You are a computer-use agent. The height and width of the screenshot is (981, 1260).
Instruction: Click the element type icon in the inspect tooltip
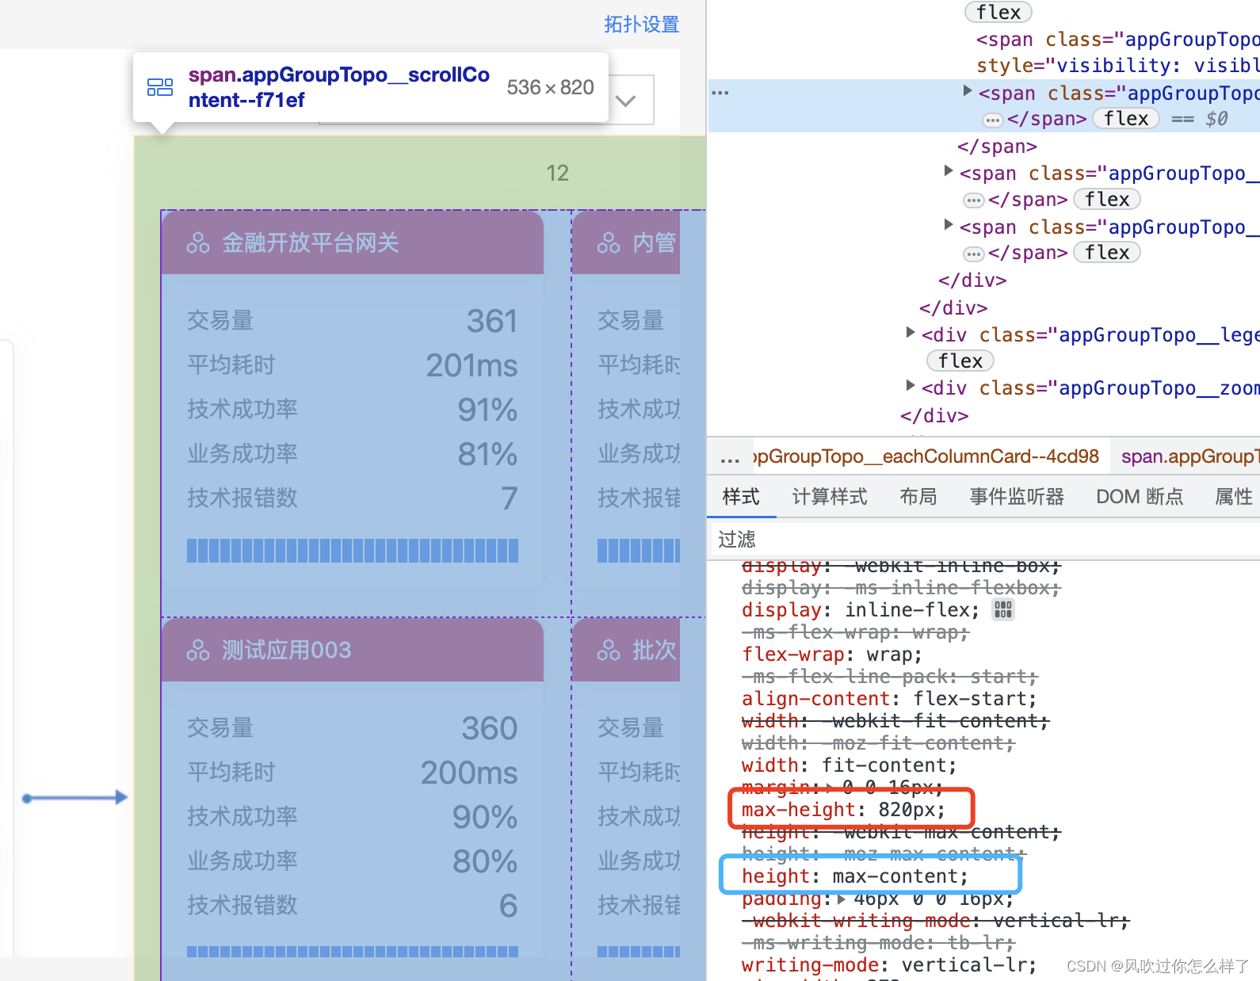click(160, 87)
